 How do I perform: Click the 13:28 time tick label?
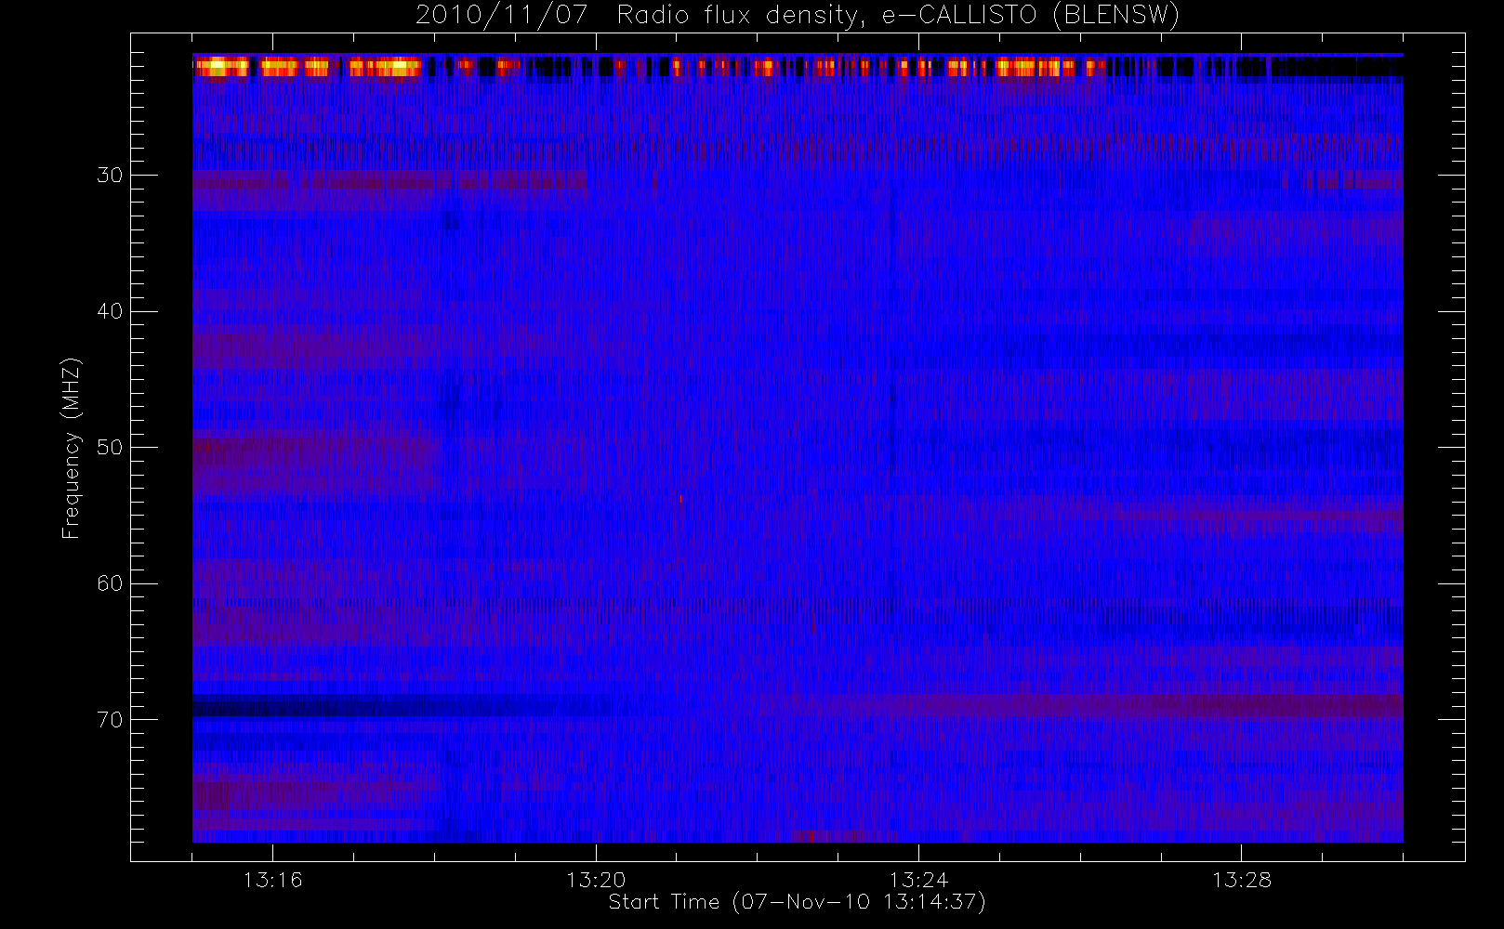pos(1241,880)
